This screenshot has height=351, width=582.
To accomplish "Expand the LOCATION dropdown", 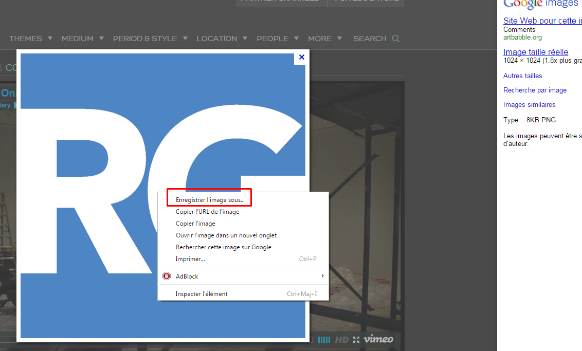I will tap(222, 39).
